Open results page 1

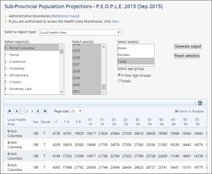point(23,111)
